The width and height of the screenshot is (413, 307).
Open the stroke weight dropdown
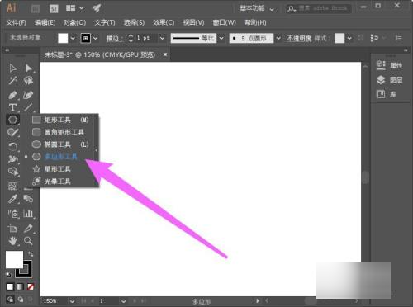coord(163,38)
